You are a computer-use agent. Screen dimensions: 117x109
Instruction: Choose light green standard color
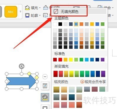point(76,60)
